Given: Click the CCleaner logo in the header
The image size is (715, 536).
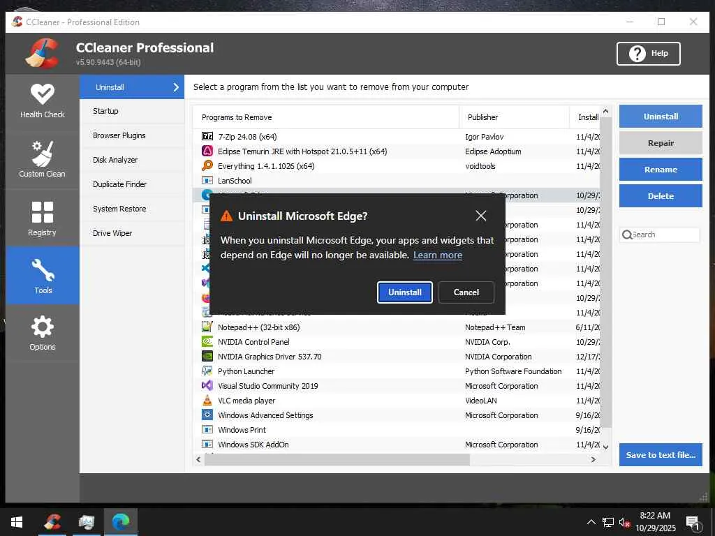Looking at the screenshot, I should pos(43,53).
